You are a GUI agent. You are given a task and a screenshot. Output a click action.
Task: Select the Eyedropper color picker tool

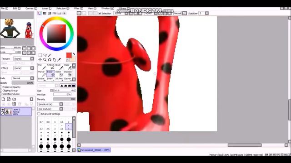click(x=59, y=60)
